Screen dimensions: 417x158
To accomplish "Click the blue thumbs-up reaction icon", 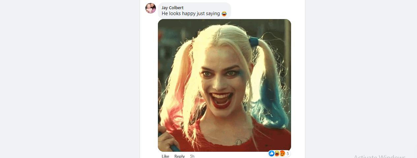I will [272, 153].
